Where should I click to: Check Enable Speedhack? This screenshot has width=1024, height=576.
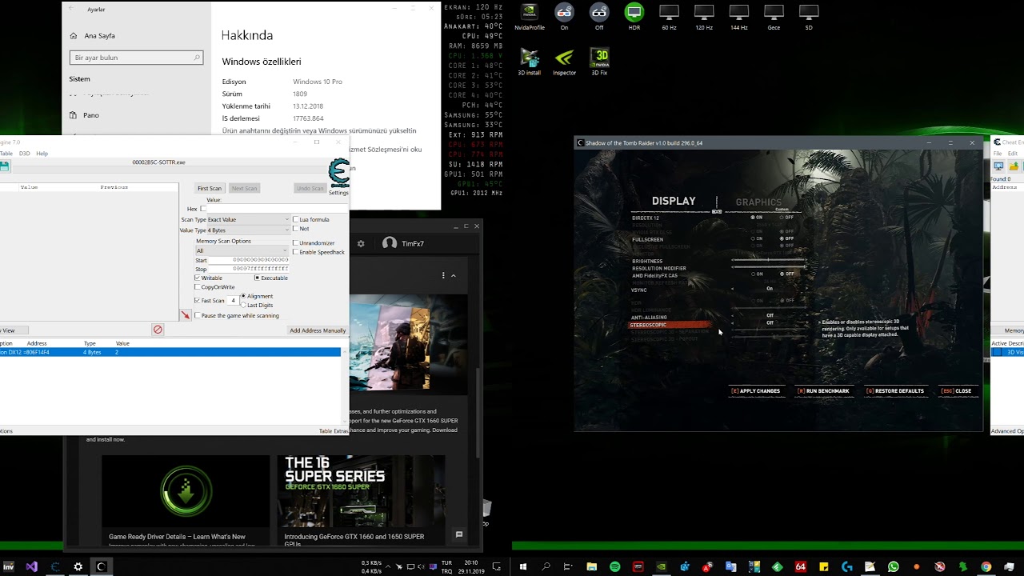295,252
